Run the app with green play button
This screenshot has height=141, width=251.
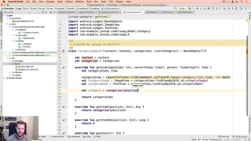click(190, 9)
